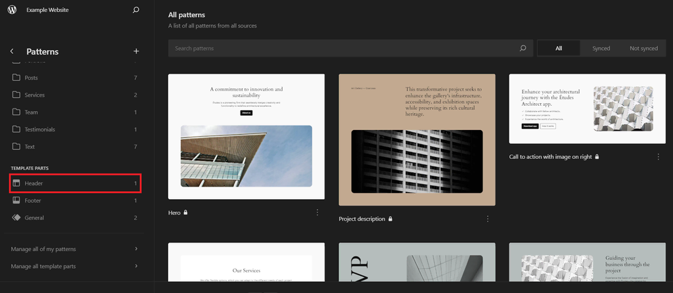Select the Header template part

click(75, 183)
